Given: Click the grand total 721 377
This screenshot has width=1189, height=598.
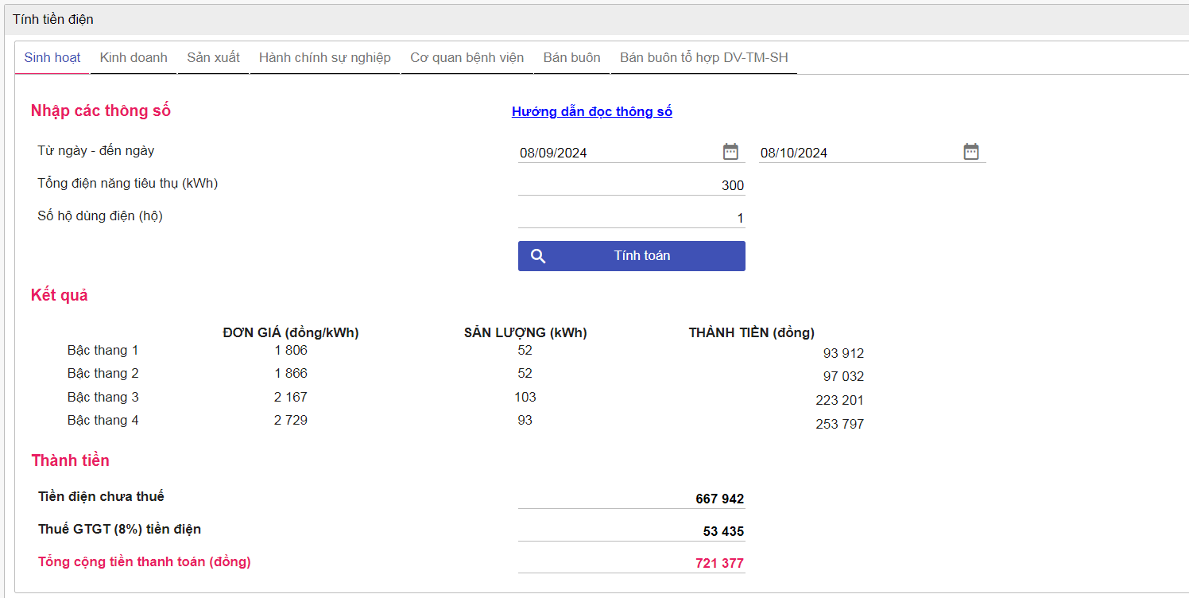Looking at the screenshot, I should tap(720, 564).
